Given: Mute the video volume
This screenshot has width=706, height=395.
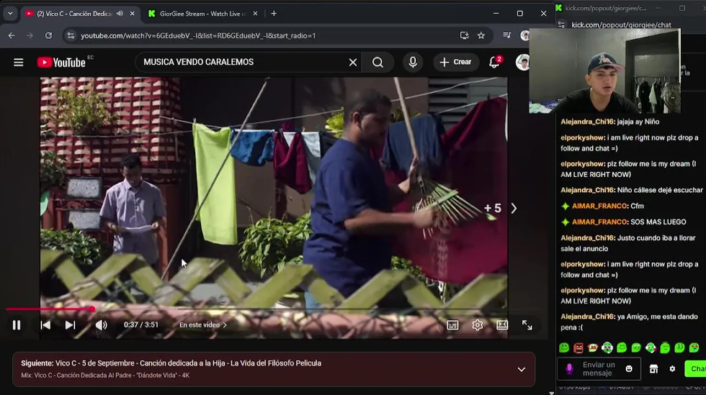Looking at the screenshot, I should [101, 325].
